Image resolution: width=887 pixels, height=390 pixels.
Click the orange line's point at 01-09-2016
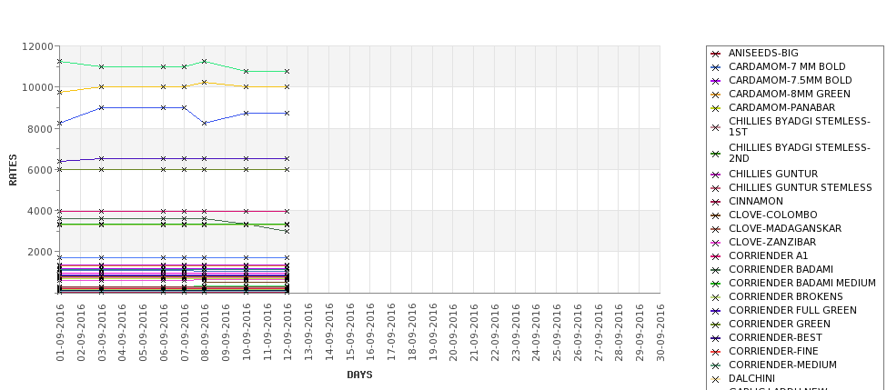(59, 92)
